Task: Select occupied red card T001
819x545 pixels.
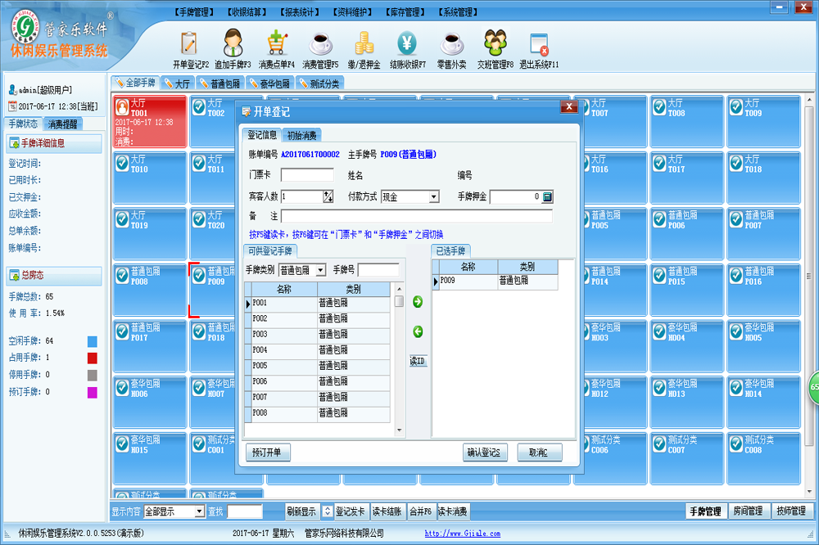Action: (149, 122)
